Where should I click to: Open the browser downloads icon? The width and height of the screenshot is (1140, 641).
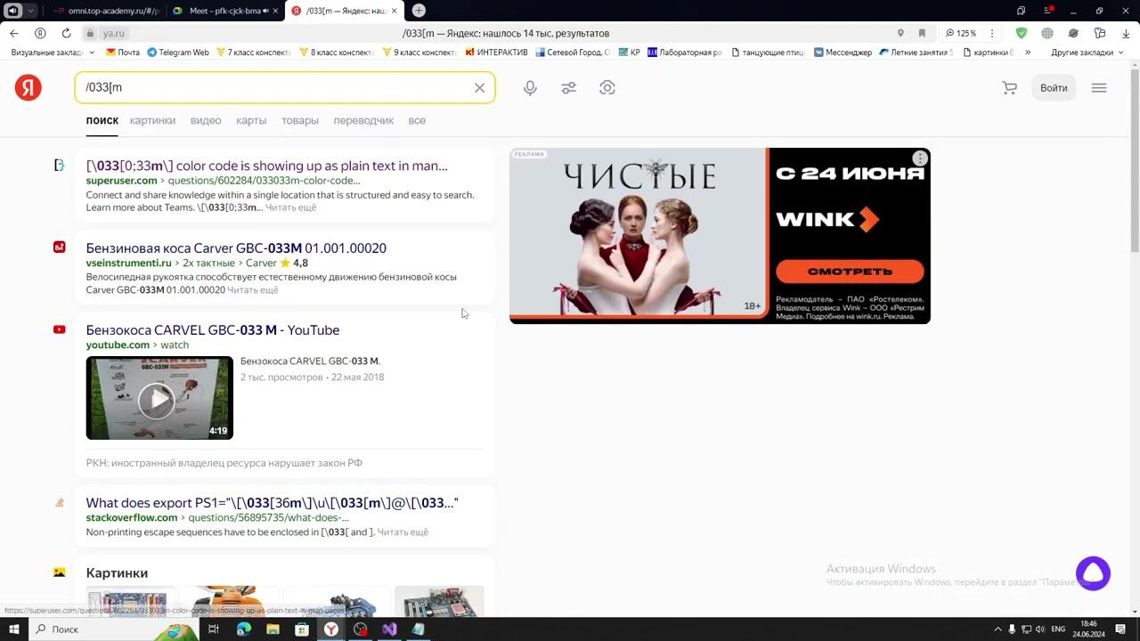[1126, 33]
